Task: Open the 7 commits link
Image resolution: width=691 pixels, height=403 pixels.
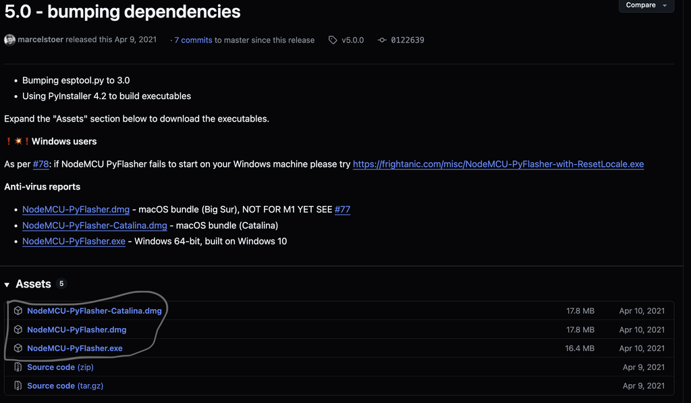Action: tap(193, 41)
